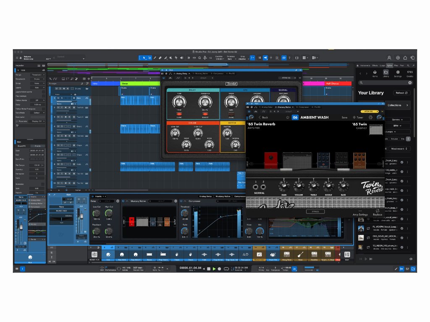Open Splice Settings gear icon

point(398,74)
